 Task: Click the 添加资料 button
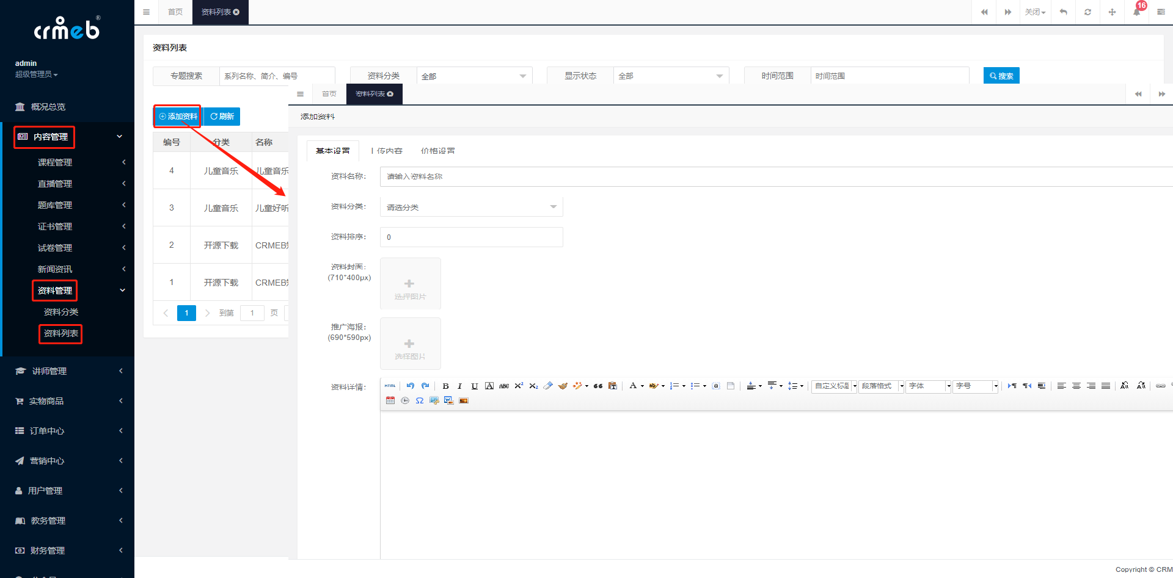(x=178, y=117)
